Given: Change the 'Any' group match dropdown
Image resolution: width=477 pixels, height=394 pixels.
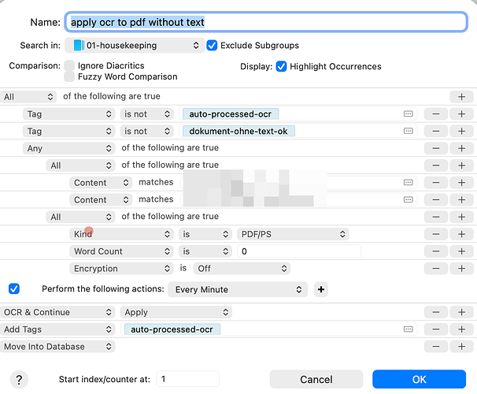Looking at the screenshot, I should [x=68, y=148].
